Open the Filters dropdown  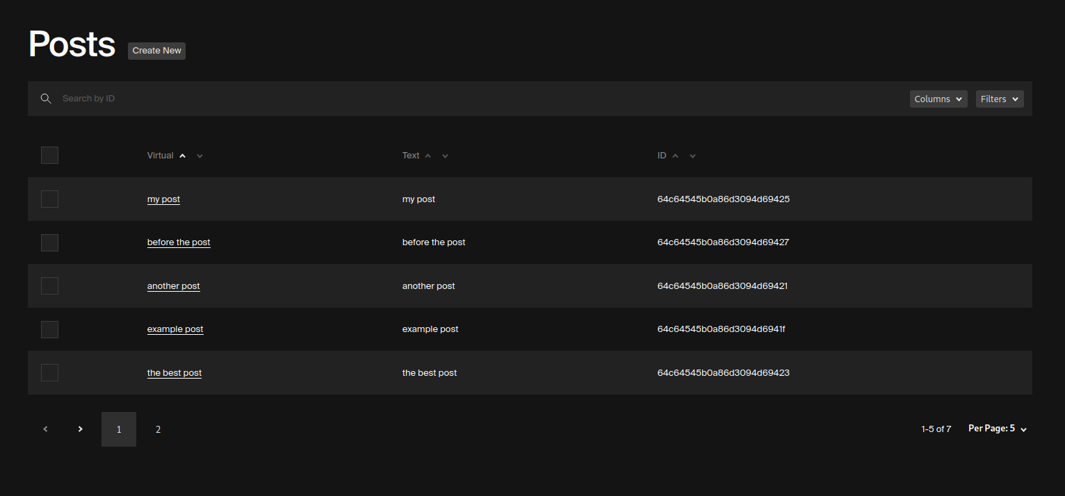(999, 99)
